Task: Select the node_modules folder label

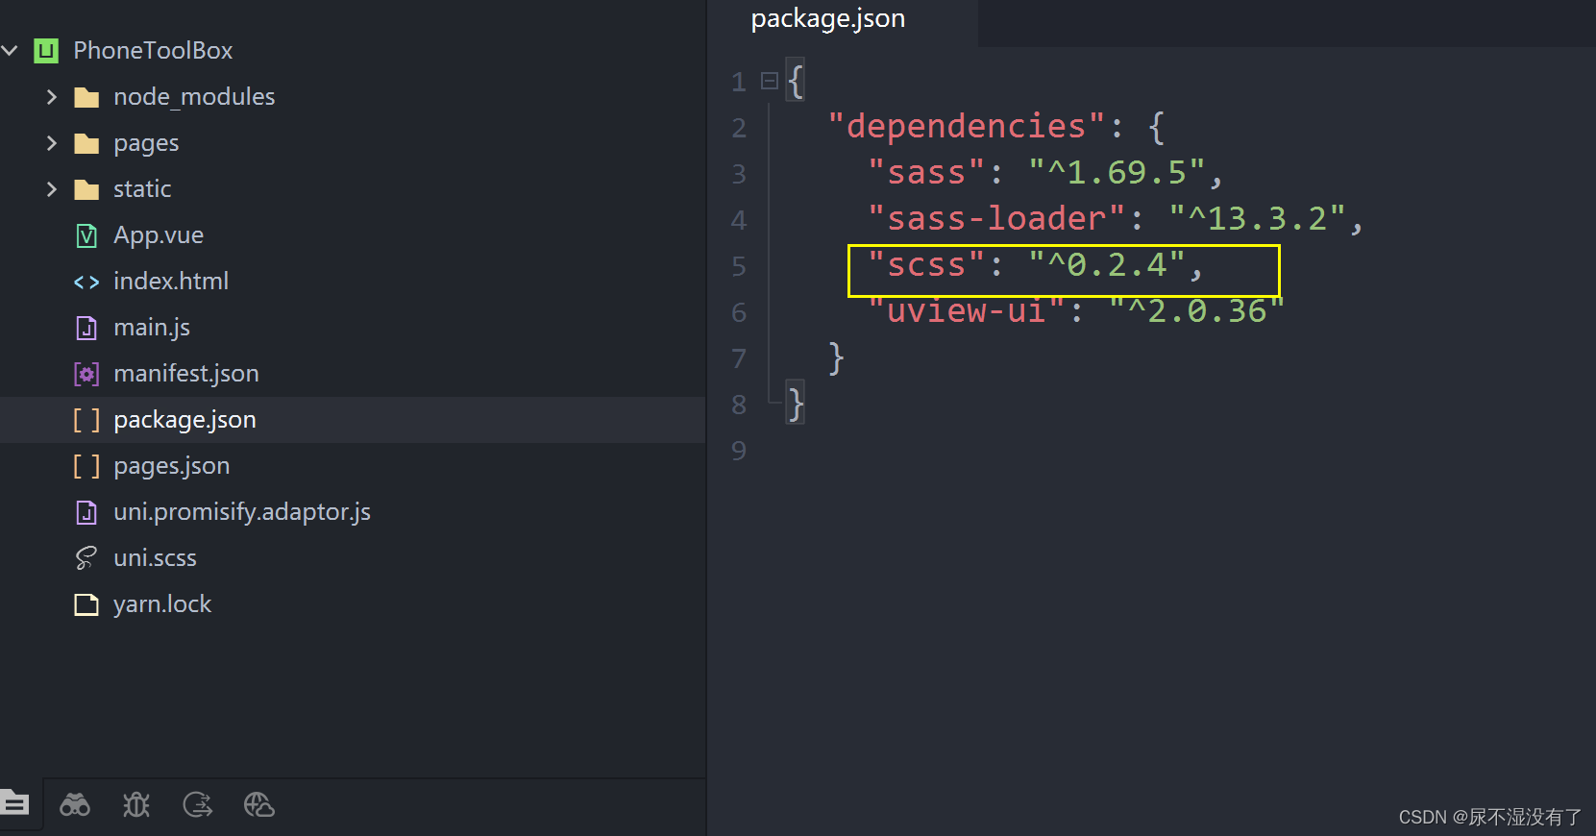Action: point(194,97)
